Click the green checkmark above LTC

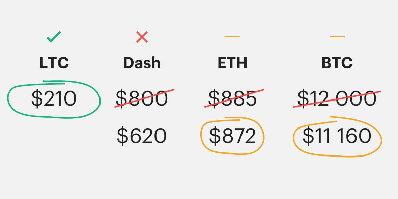tap(54, 37)
